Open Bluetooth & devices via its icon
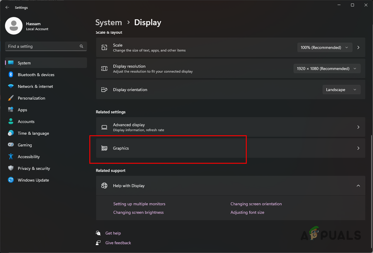 [x=11, y=74]
